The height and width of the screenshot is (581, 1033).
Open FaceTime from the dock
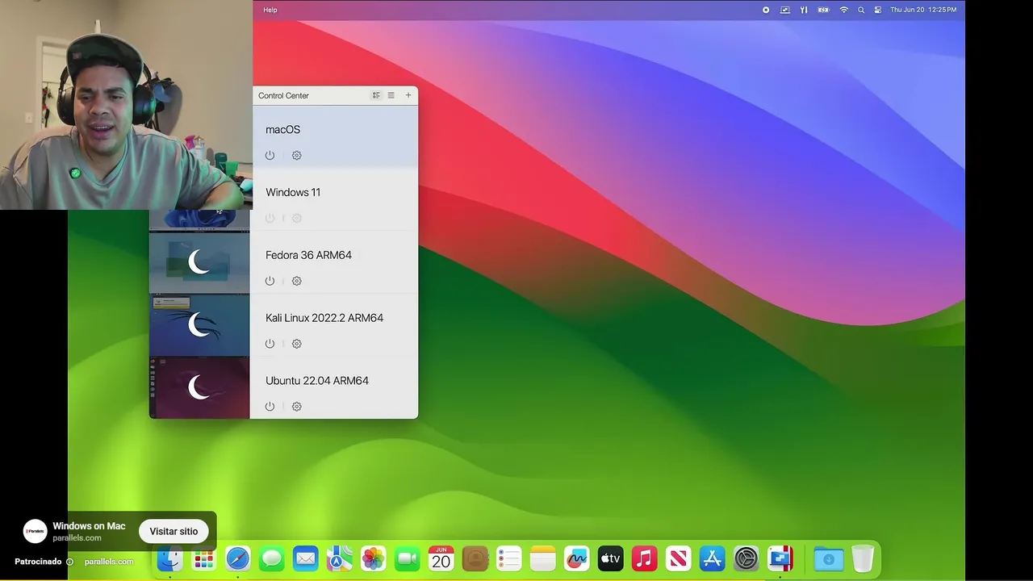407,558
